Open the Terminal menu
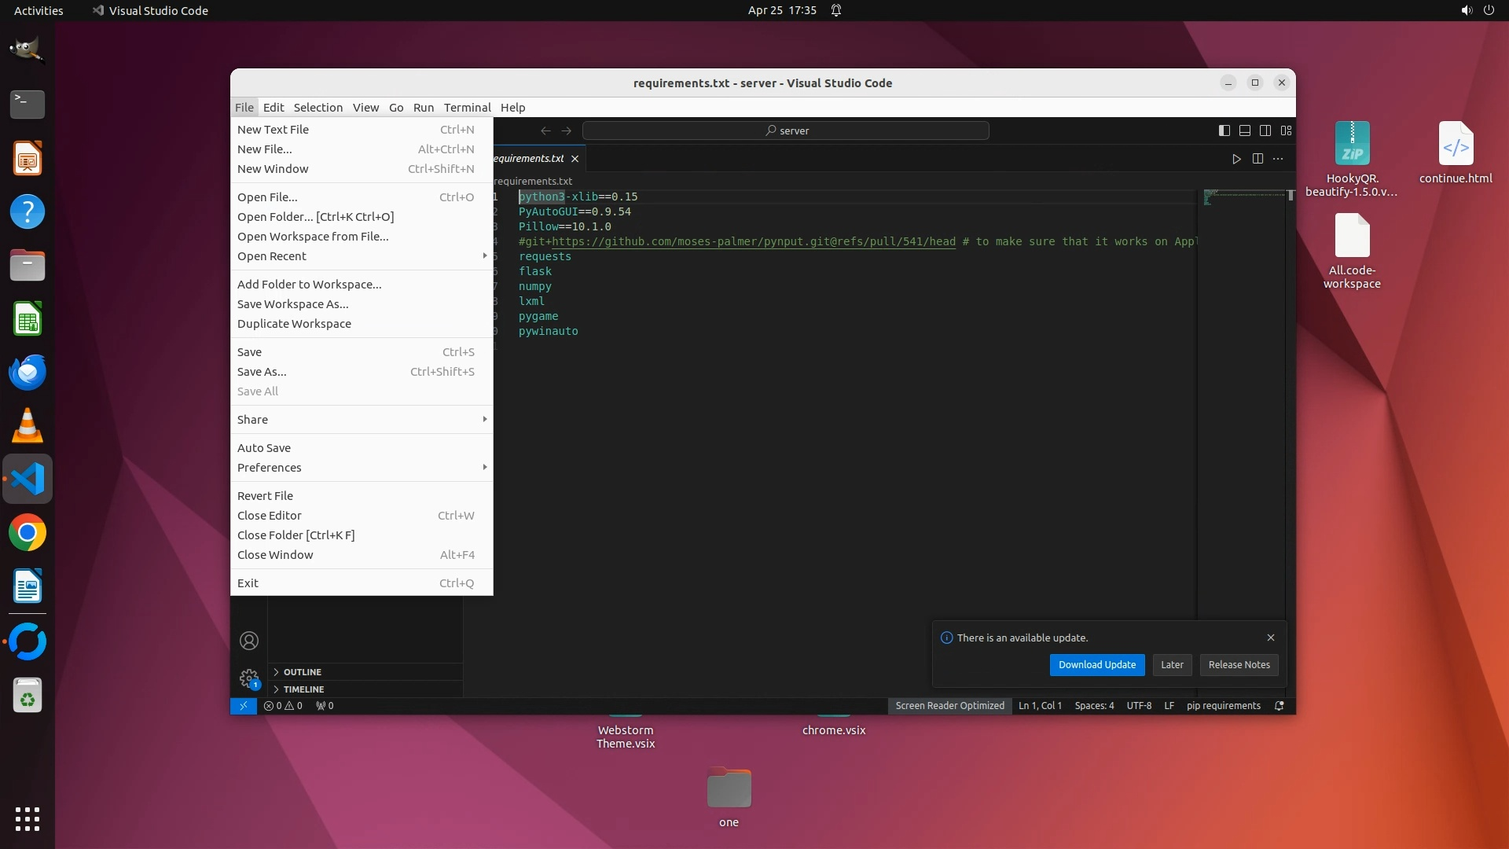This screenshot has width=1509, height=849. [x=467, y=108]
